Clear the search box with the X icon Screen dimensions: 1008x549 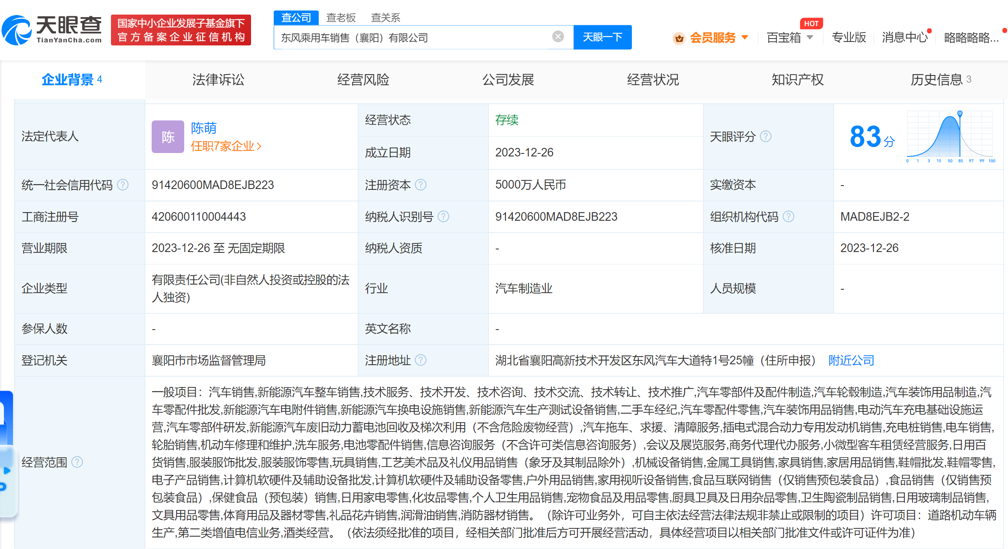point(558,37)
